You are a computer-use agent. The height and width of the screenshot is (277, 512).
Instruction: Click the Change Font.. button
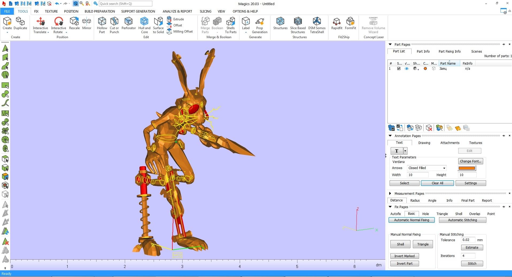pyautogui.click(x=470, y=161)
